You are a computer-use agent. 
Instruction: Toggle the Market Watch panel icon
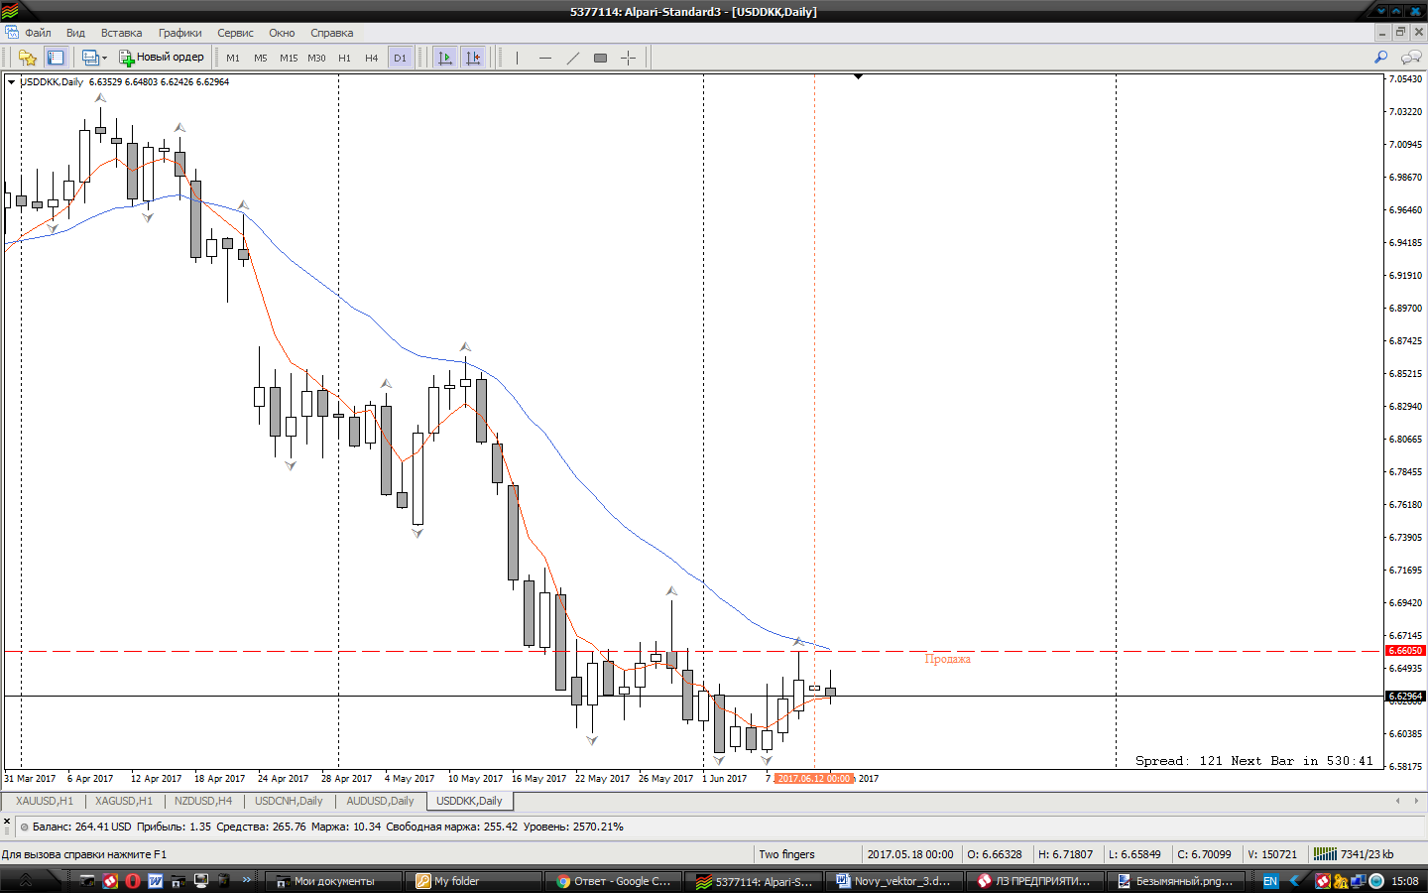pos(56,58)
